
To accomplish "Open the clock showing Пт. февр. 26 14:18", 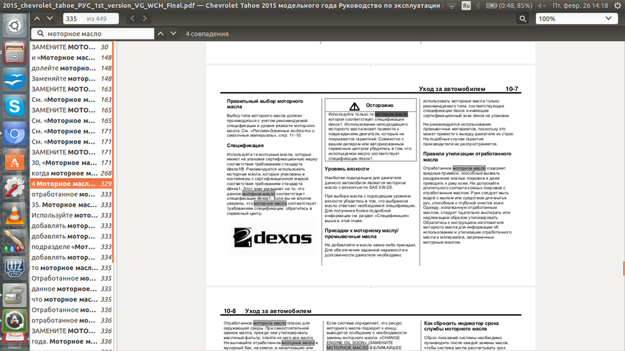I will (x=580, y=6).
